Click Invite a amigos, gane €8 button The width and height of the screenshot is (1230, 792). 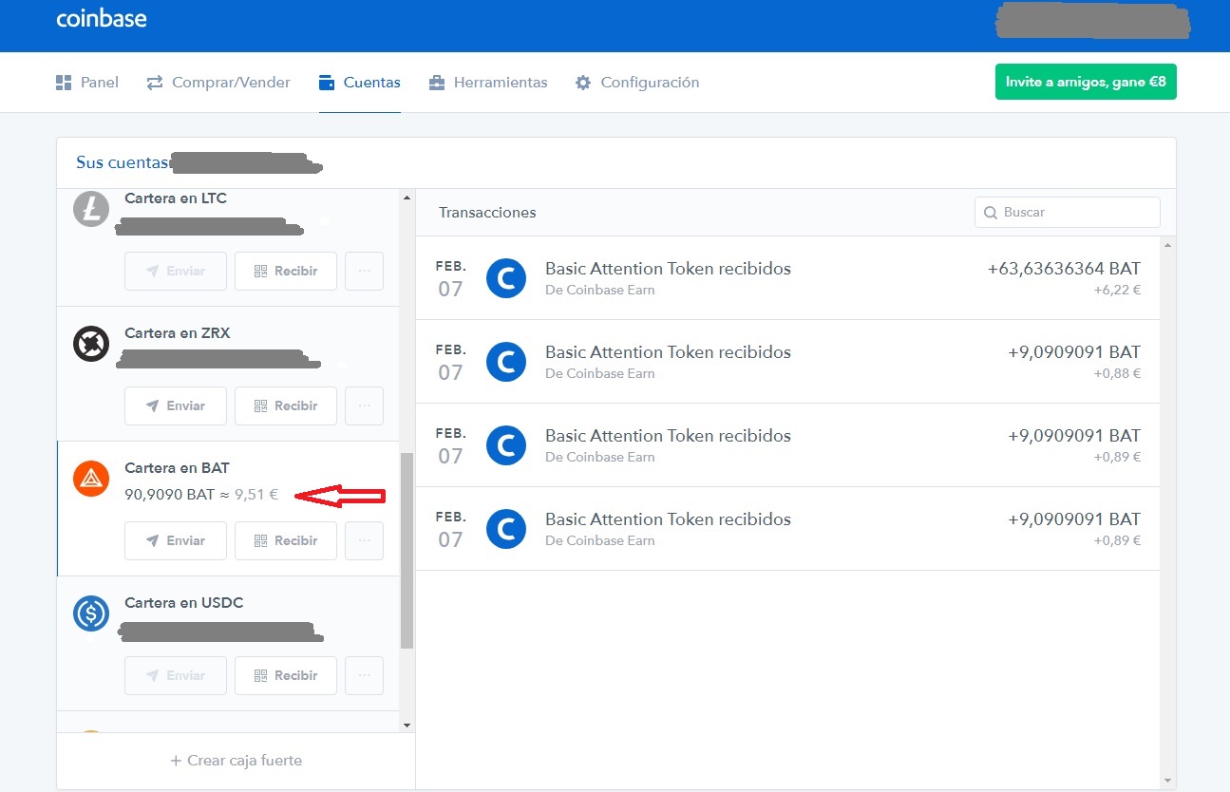(x=1086, y=82)
